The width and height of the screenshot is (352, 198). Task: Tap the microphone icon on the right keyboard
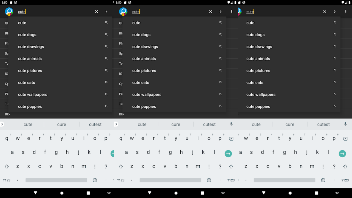[345, 124]
